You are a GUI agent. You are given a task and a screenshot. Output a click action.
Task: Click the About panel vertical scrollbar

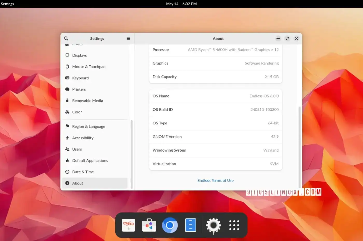point(300,147)
